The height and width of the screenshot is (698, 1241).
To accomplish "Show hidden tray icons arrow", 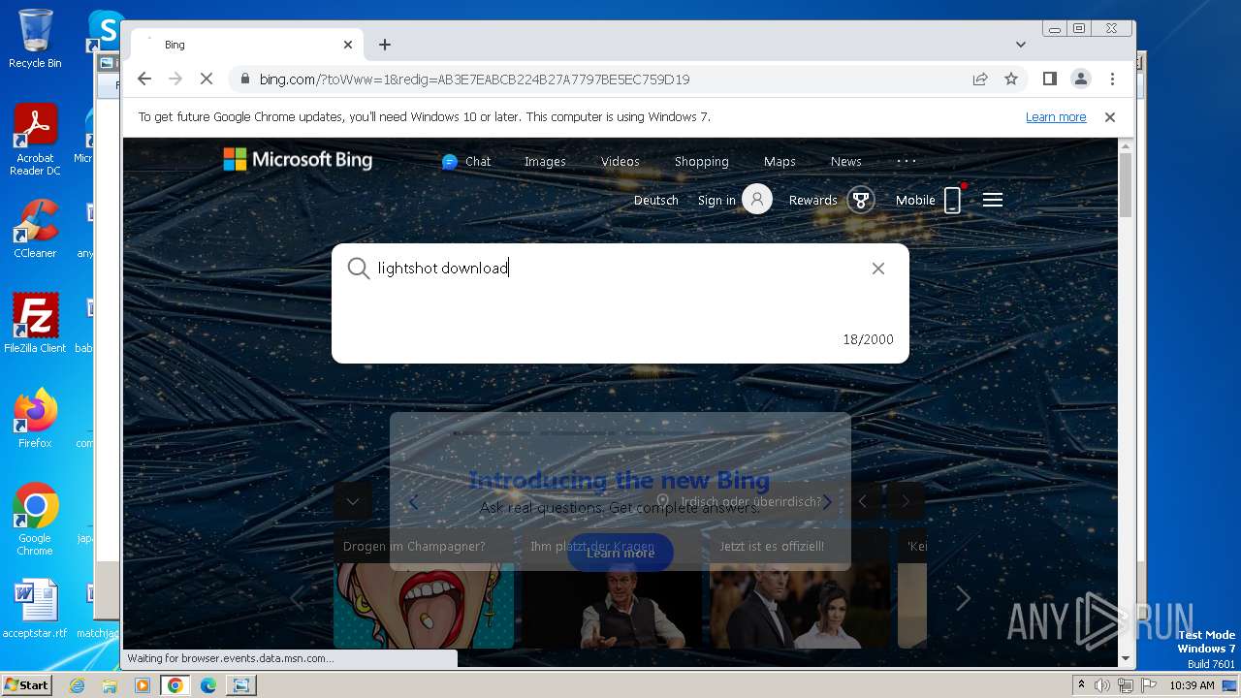I will pyautogui.click(x=1081, y=685).
